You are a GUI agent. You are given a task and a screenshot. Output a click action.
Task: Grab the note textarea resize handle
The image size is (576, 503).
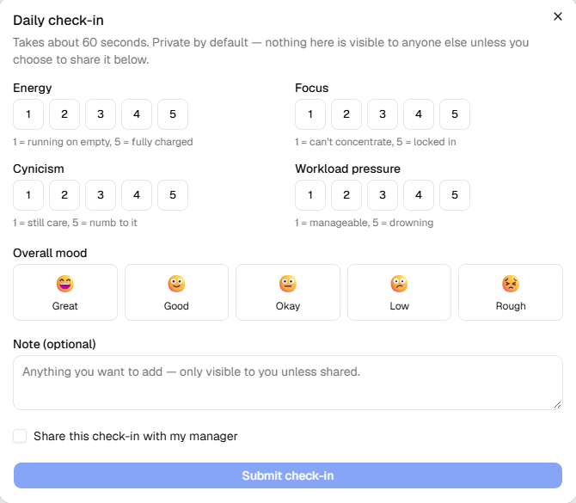coord(557,404)
